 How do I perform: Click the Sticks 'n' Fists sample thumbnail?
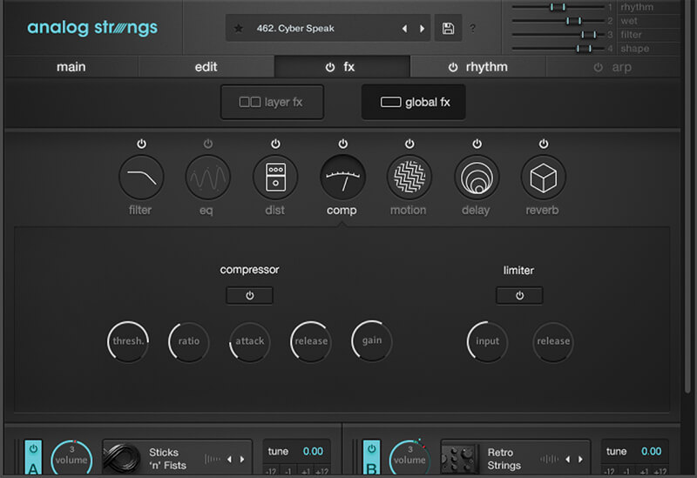point(122,459)
